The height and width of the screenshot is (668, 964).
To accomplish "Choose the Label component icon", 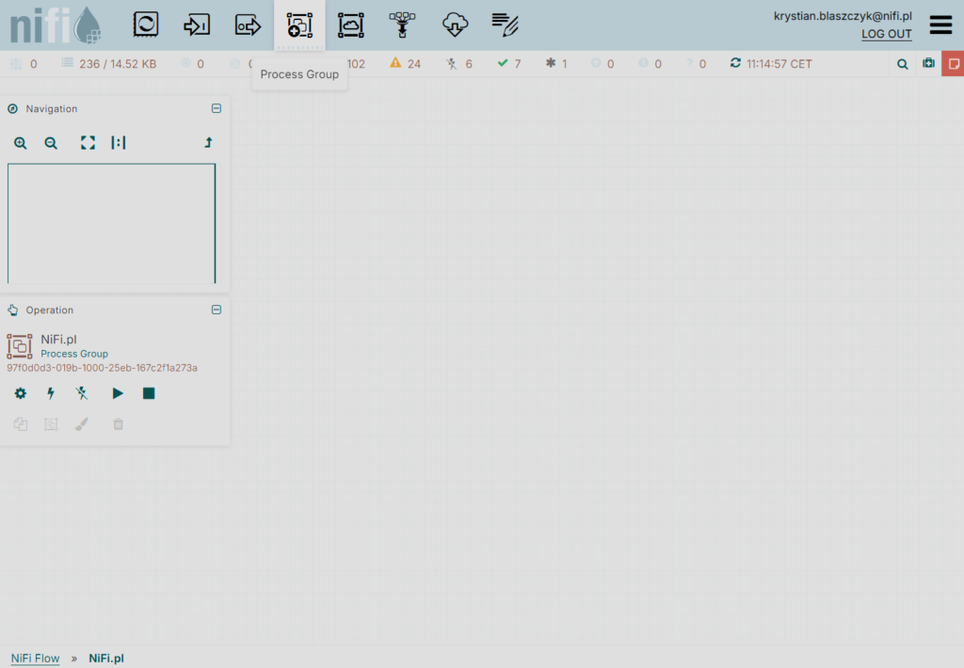I will click(506, 25).
